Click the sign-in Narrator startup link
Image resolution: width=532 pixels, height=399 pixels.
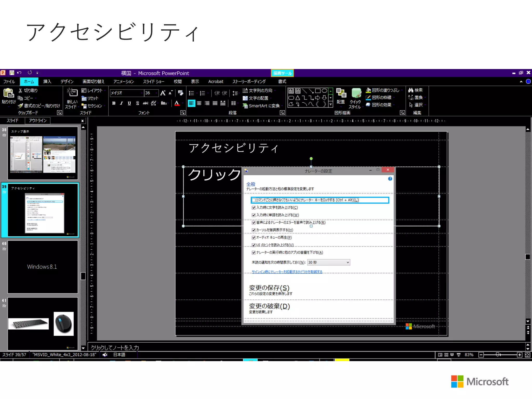[287, 272]
